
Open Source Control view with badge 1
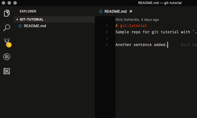(x=7, y=43)
